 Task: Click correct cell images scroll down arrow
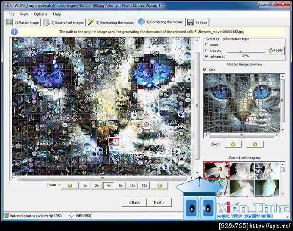283,194
